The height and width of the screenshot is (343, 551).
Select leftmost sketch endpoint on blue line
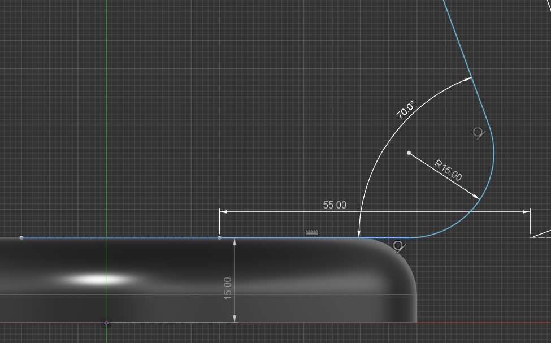(21, 238)
